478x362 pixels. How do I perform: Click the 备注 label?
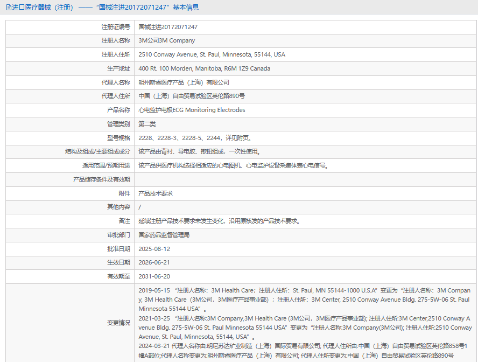tap(124, 221)
